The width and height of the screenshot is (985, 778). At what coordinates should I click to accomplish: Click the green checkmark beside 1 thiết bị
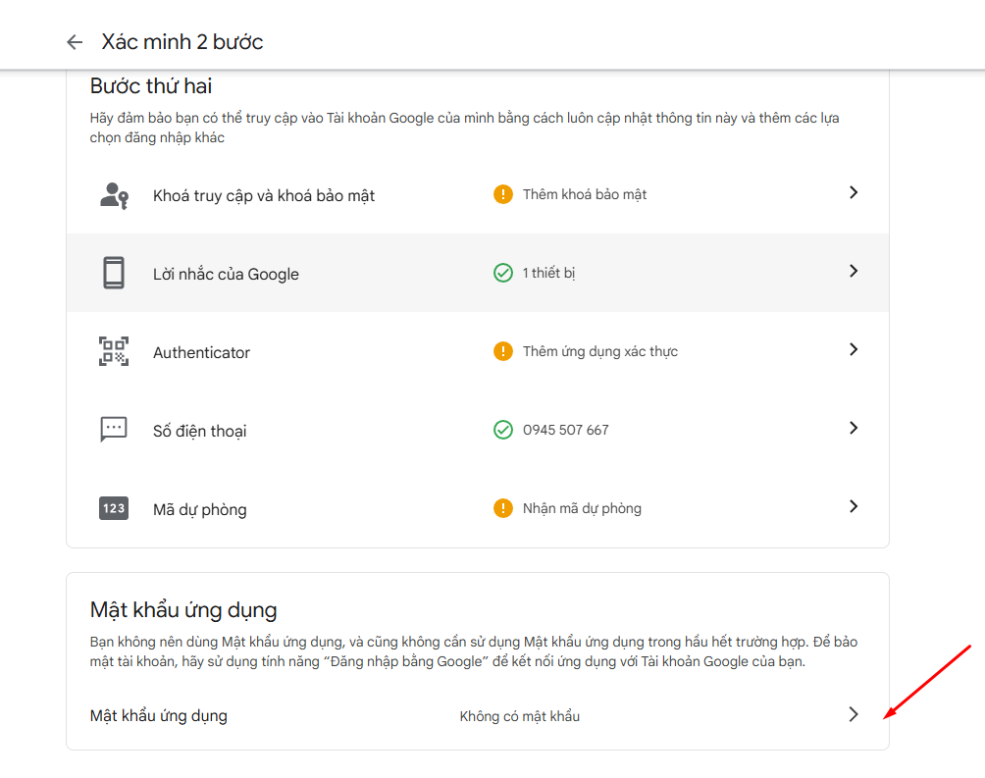pos(503,273)
